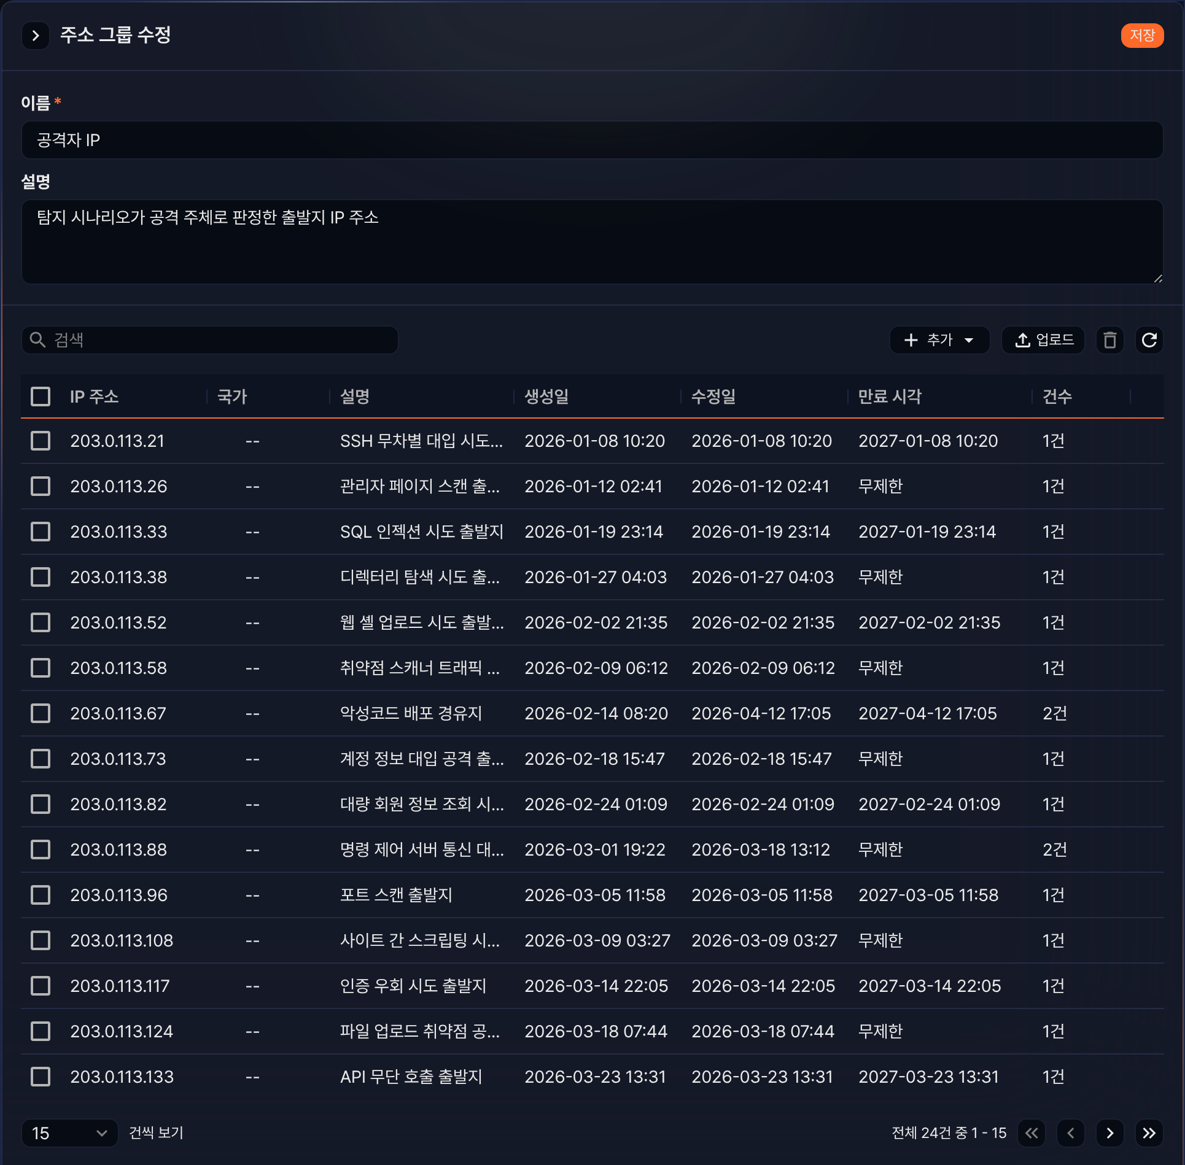Check the row for 203.0.113.52
This screenshot has height=1165, width=1185.
tap(41, 622)
